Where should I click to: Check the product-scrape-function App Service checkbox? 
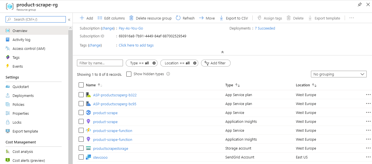(81, 130)
